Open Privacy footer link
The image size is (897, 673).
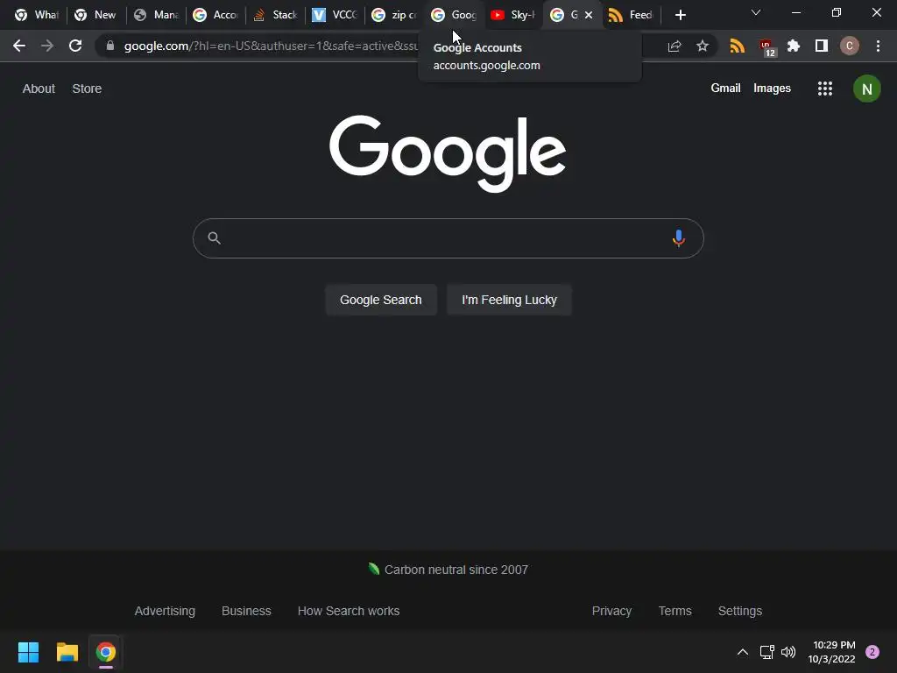click(611, 611)
